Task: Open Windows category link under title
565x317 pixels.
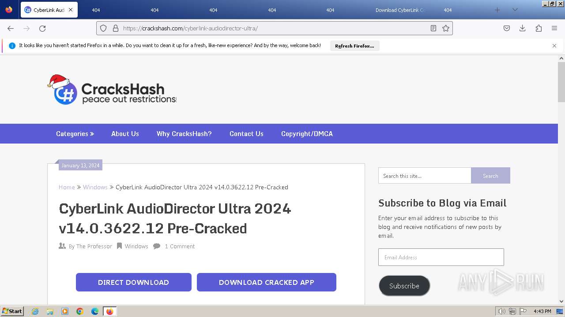Action: coord(136,246)
